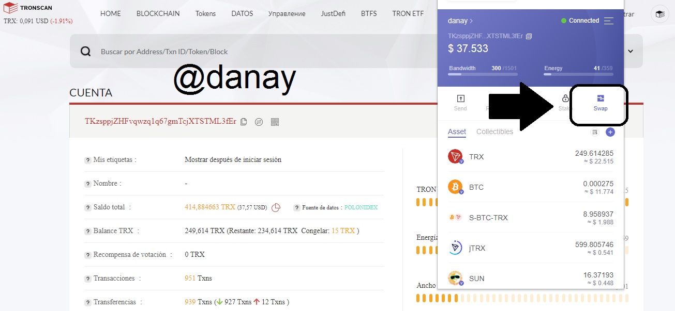
Task: Copy the wallet address in popup
Action: [x=529, y=36]
